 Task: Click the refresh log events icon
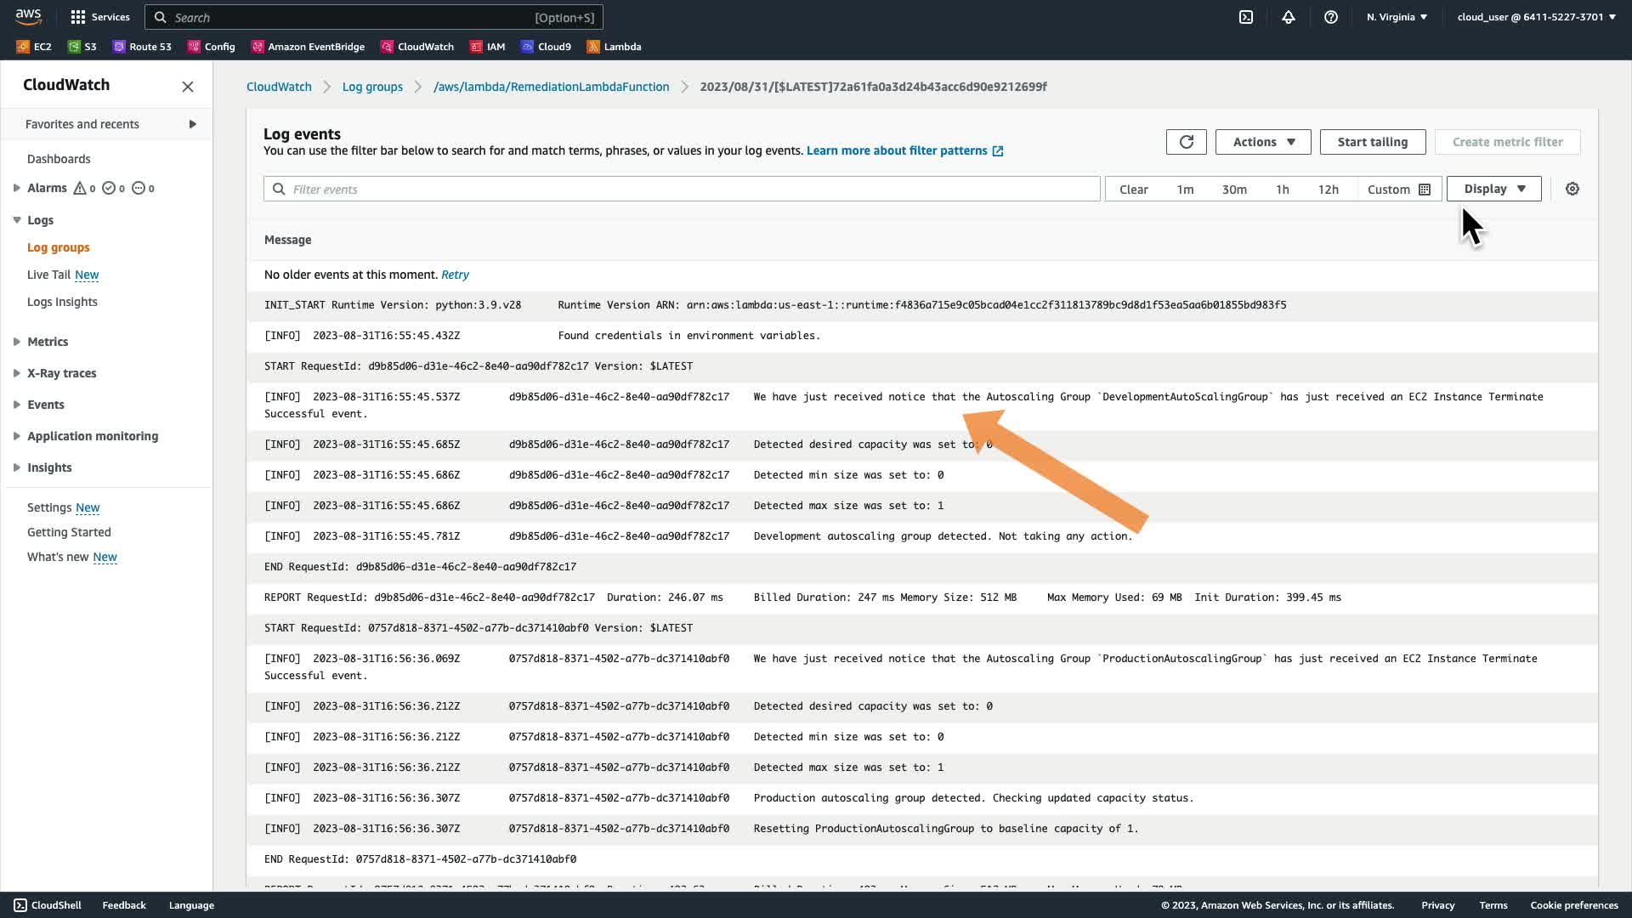tap(1186, 142)
